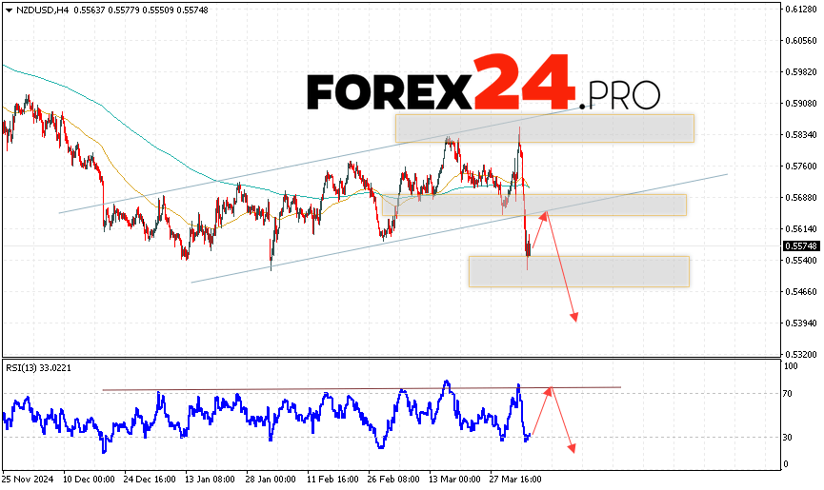Image resolution: width=824 pixels, height=490 pixels.
Task: Select the 13 Jan 08:00 date label
Action: (211, 478)
